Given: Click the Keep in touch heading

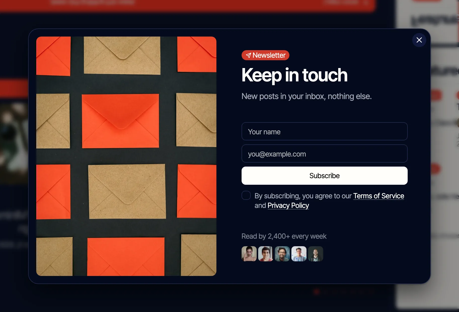Looking at the screenshot, I should coord(294,75).
